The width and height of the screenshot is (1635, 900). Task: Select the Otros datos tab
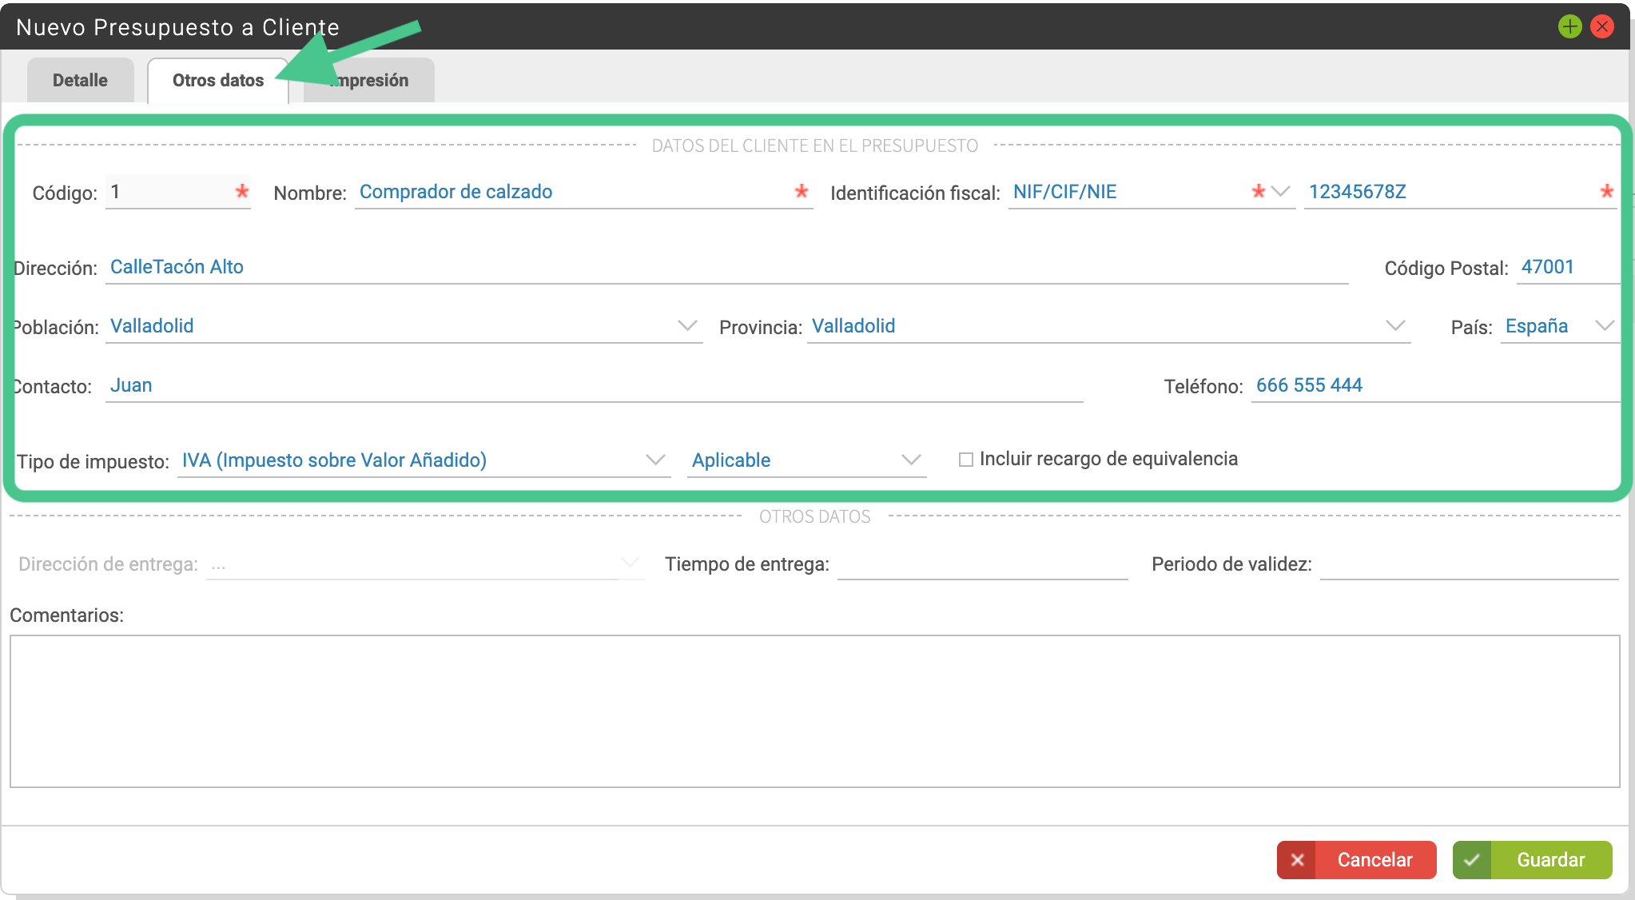(x=218, y=80)
